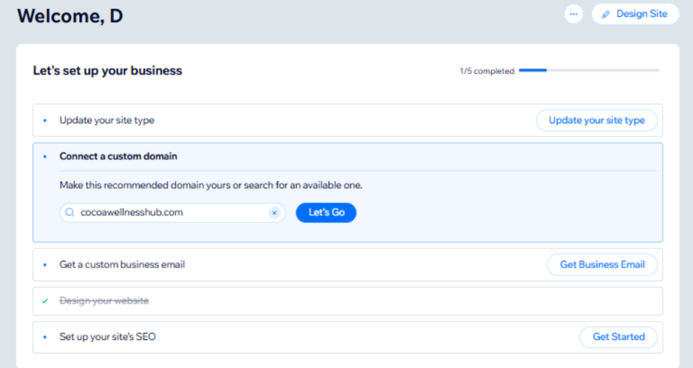This screenshot has height=368, width=693.
Task: Click the bullet beside Set up your site's SEO
Action: (x=45, y=337)
